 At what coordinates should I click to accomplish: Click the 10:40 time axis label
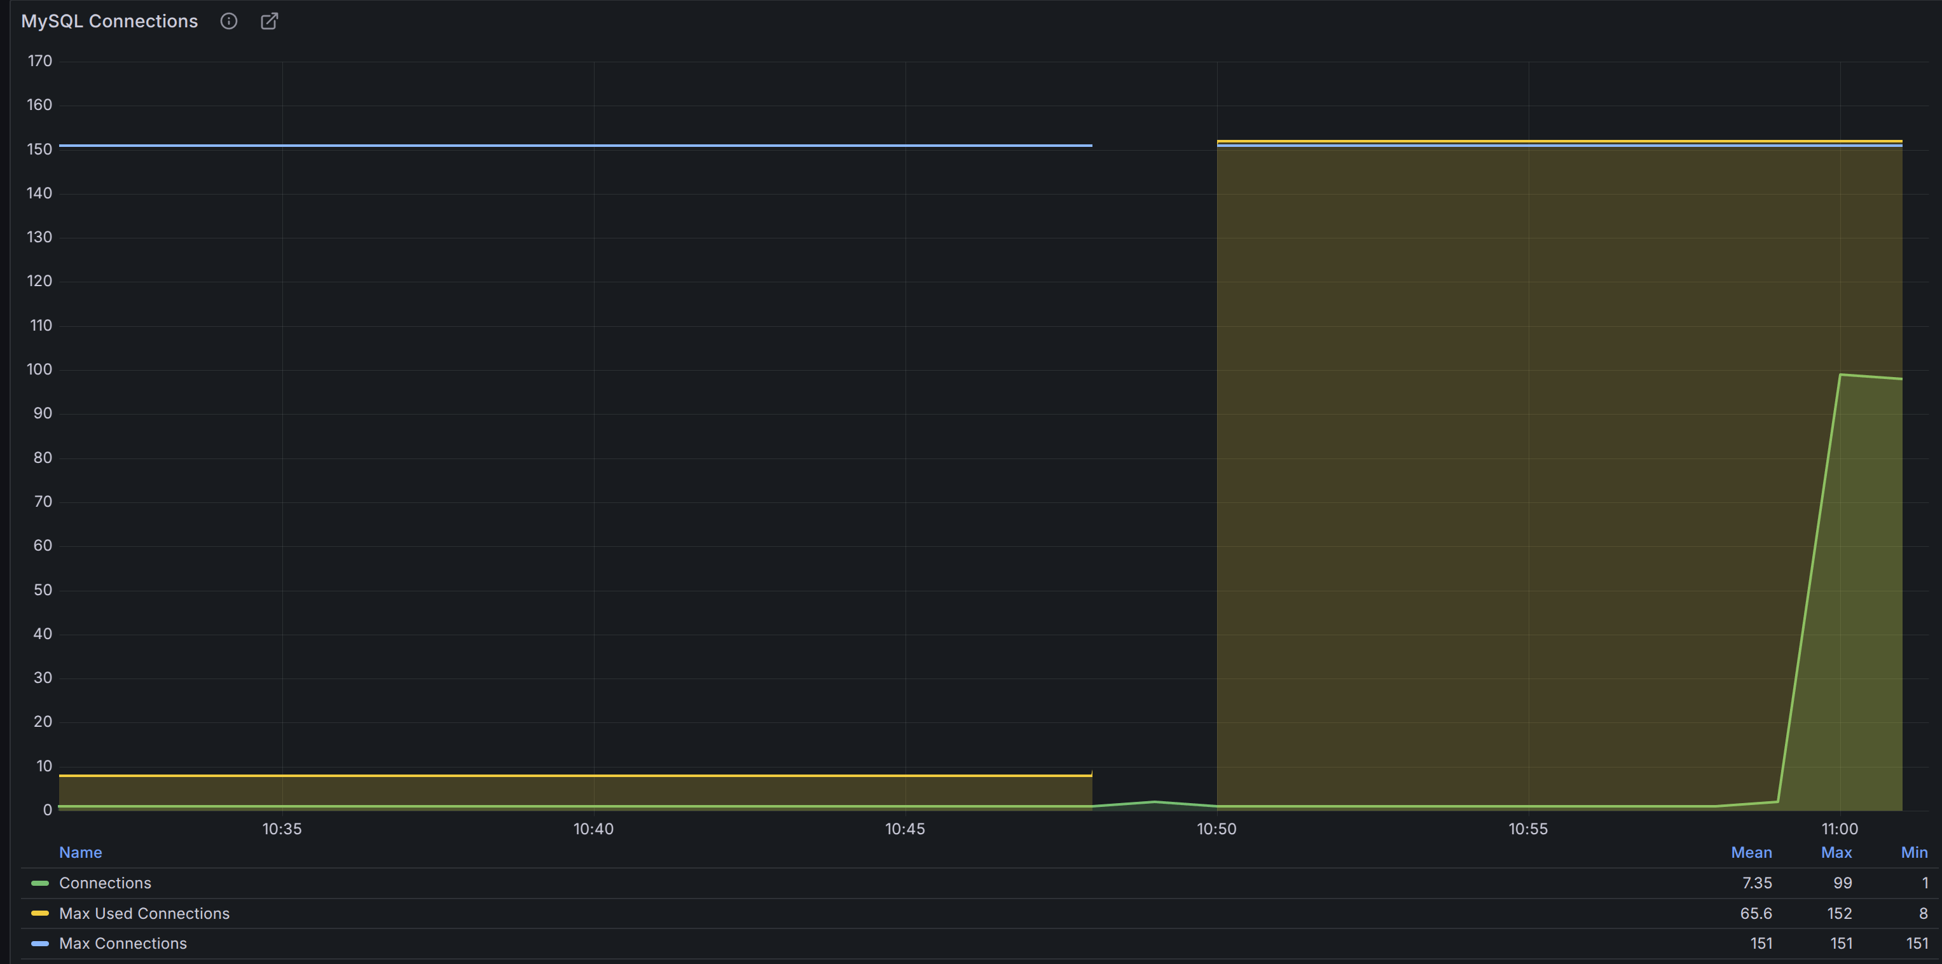593,829
